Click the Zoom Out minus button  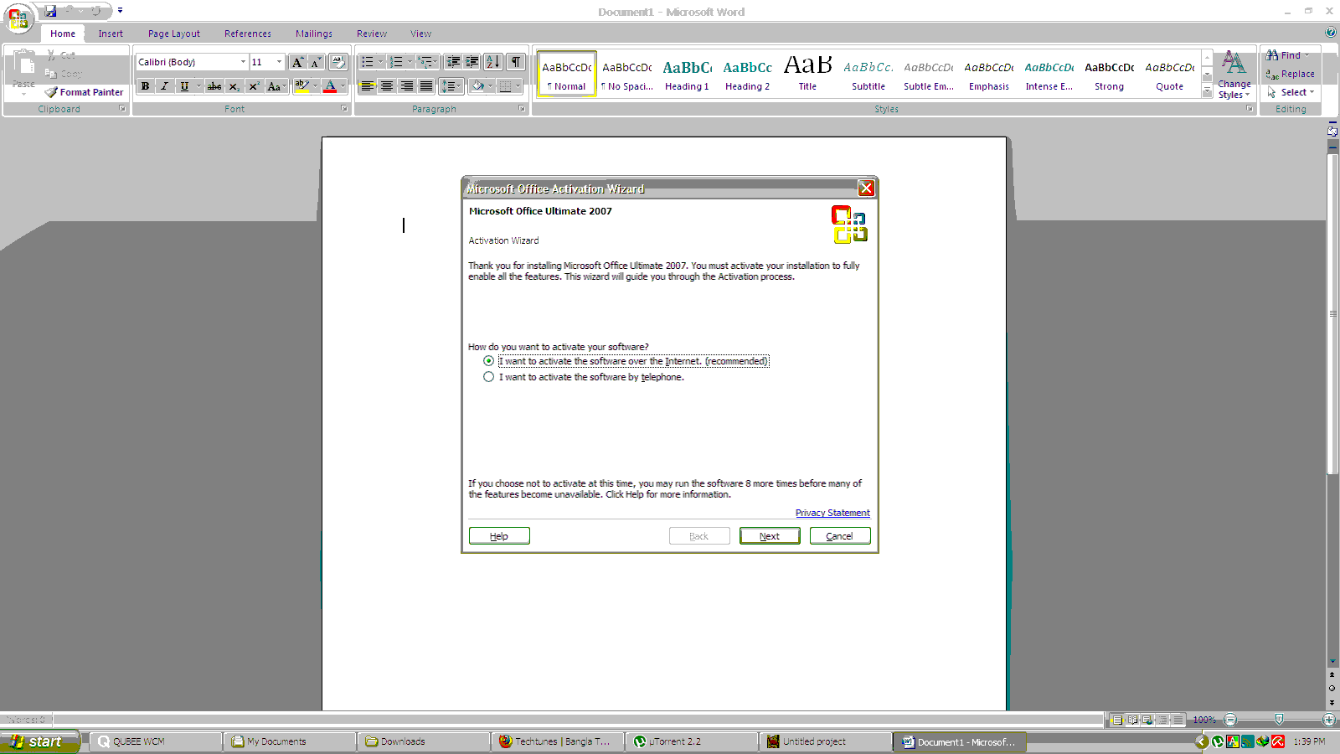1230,720
